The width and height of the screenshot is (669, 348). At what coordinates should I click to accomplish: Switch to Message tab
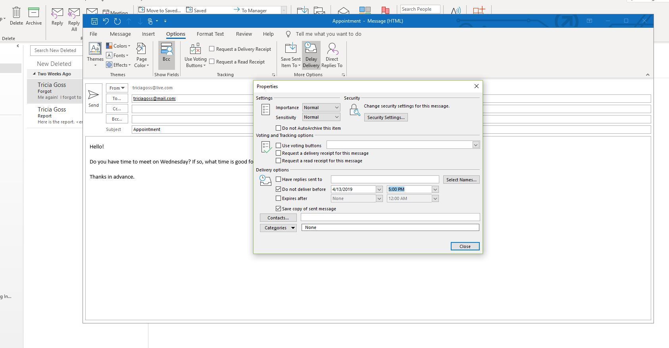point(120,34)
